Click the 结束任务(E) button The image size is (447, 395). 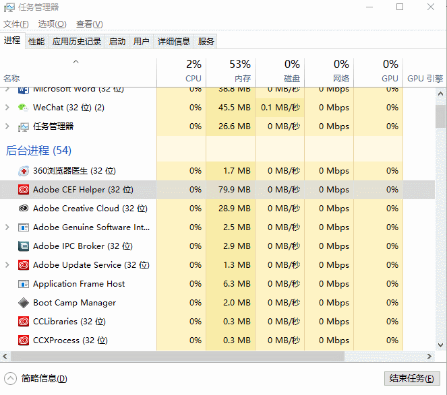(x=412, y=378)
